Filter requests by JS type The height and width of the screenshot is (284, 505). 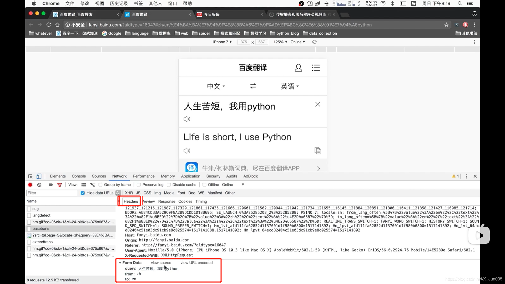pyautogui.click(x=138, y=193)
